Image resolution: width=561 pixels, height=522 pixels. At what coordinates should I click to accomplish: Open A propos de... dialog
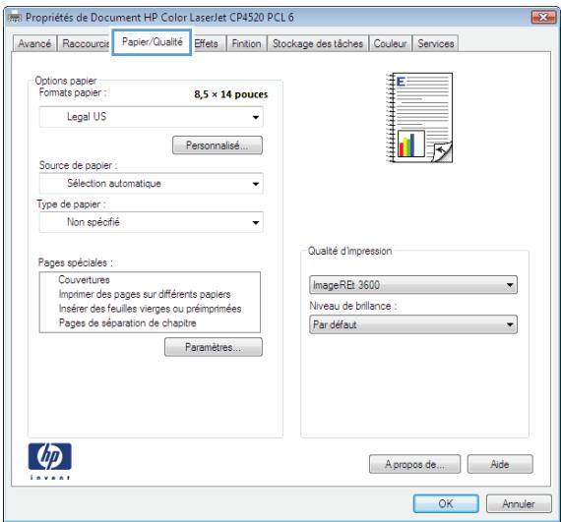tap(414, 464)
